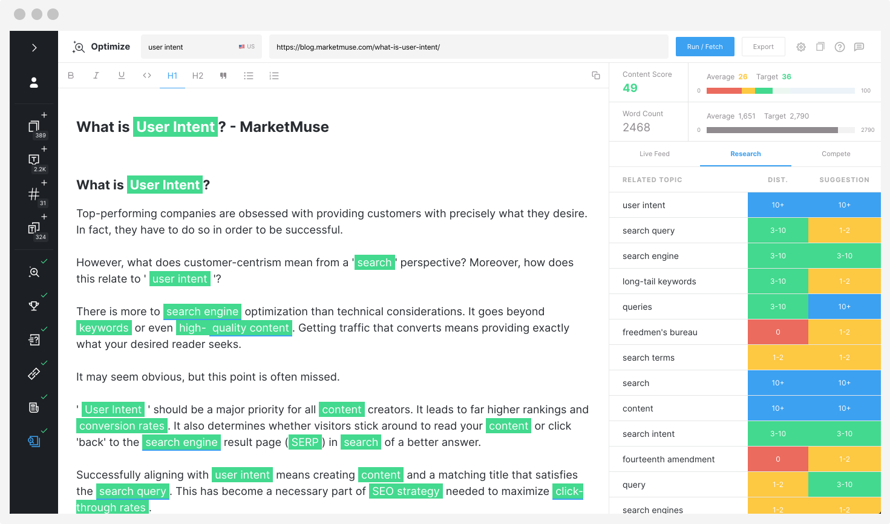
Task: Expand the collapsed sidebar with the chevron
Action: [x=33, y=47]
